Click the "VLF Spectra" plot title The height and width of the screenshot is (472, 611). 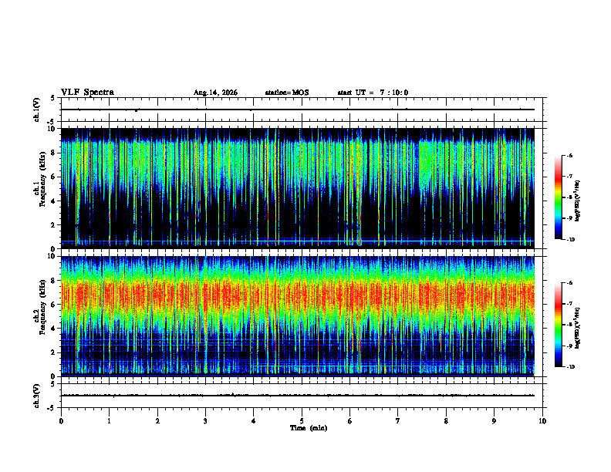click(87, 93)
